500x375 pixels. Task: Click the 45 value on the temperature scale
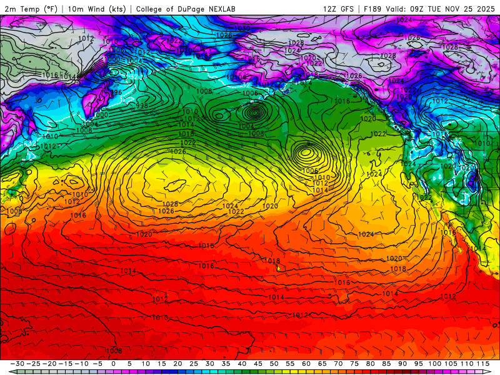tap(257, 364)
